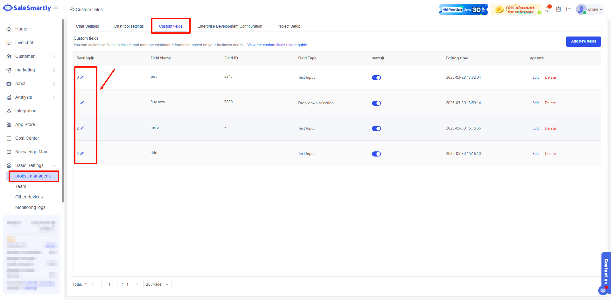Toggle state switch for Buy now field
611x300 pixels.
pyautogui.click(x=376, y=103)
